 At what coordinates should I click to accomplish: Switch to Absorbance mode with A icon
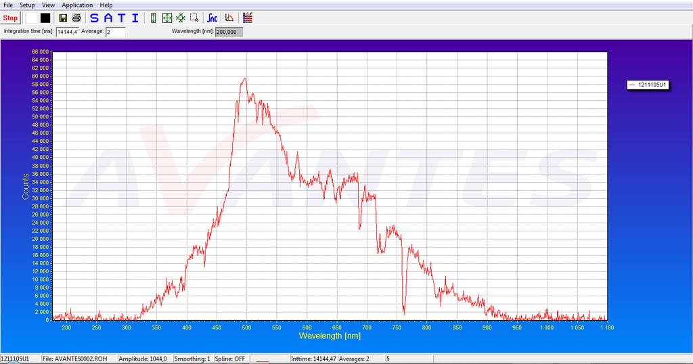[x=108, y=18]
